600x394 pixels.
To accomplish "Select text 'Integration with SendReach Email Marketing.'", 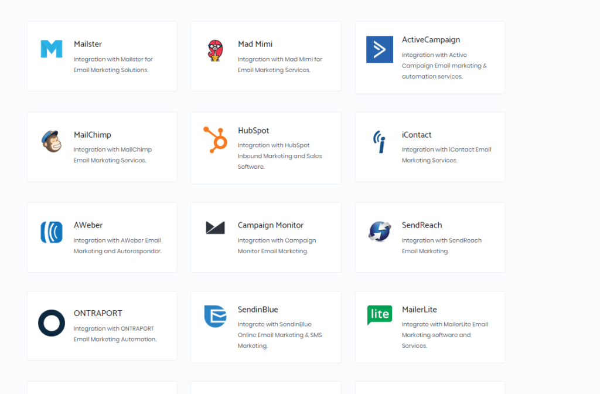I will coord(442,246).
